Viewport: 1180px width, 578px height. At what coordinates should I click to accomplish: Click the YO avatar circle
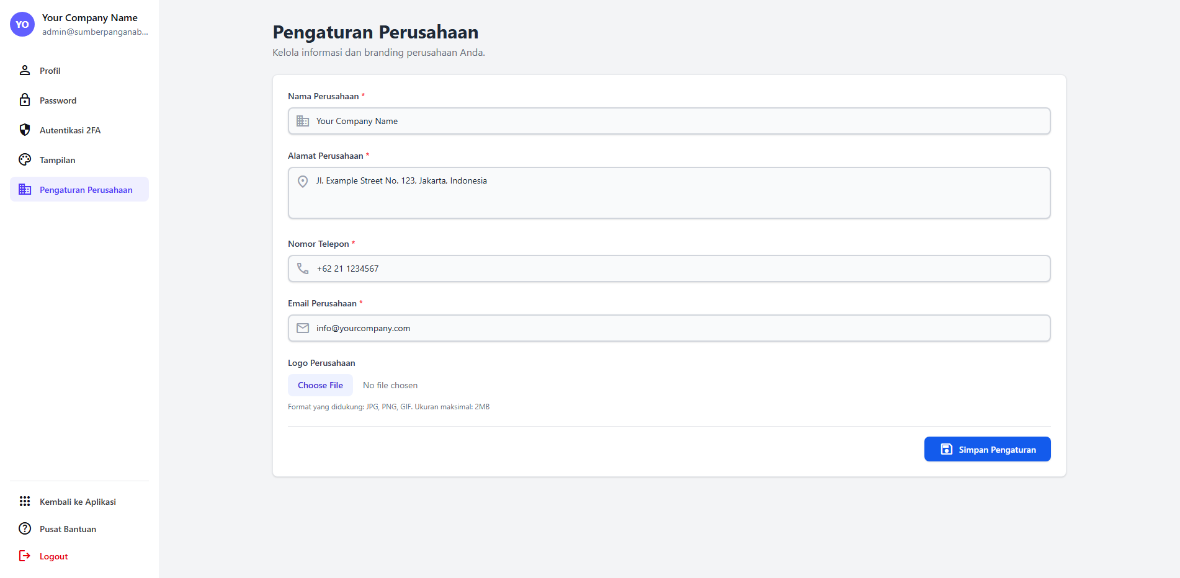[x=22, y=25]
